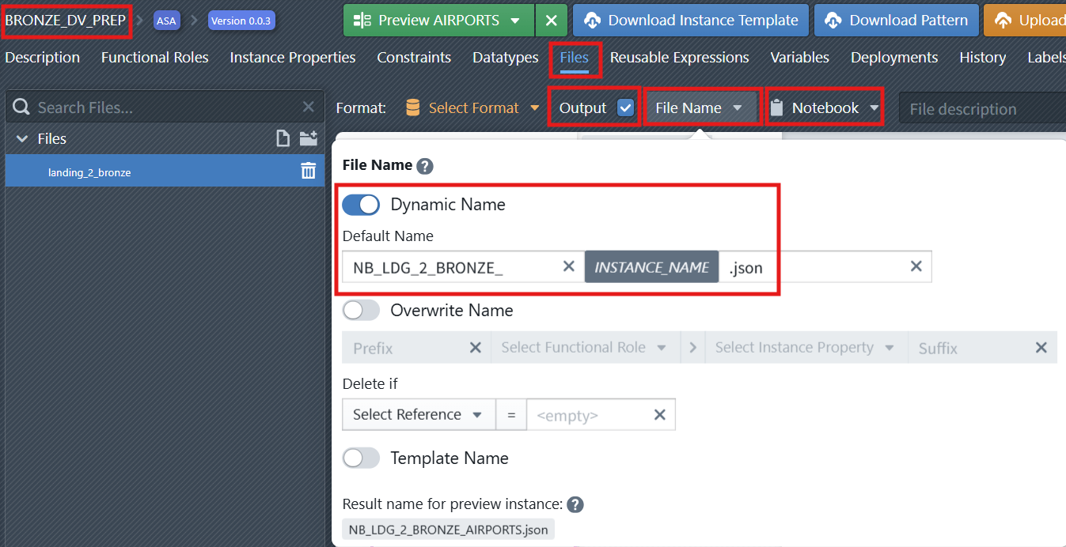This screenshot has width=1066, height=547.
Task: Open the Select Reference dropdown
Action: [x=417, y=415]
